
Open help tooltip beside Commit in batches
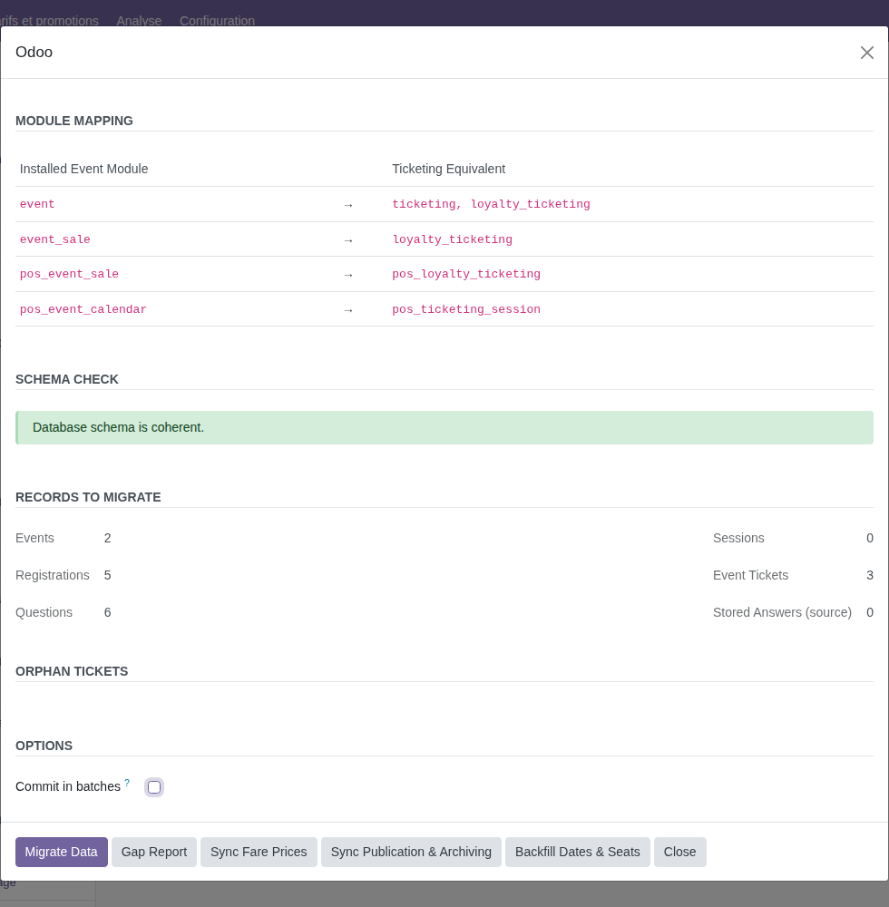click(127, 783)
